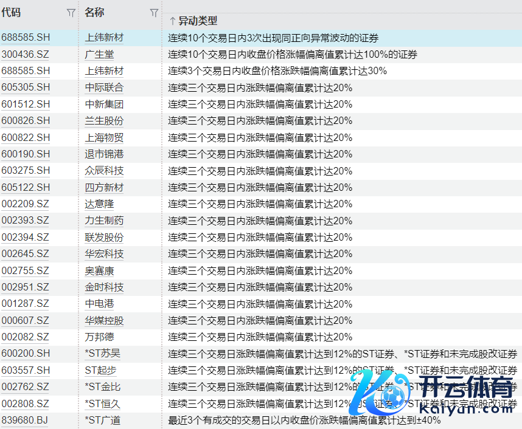522x429 pixels.
Task: Select stock code 839680.BJ
Action: tap(24, 420)
